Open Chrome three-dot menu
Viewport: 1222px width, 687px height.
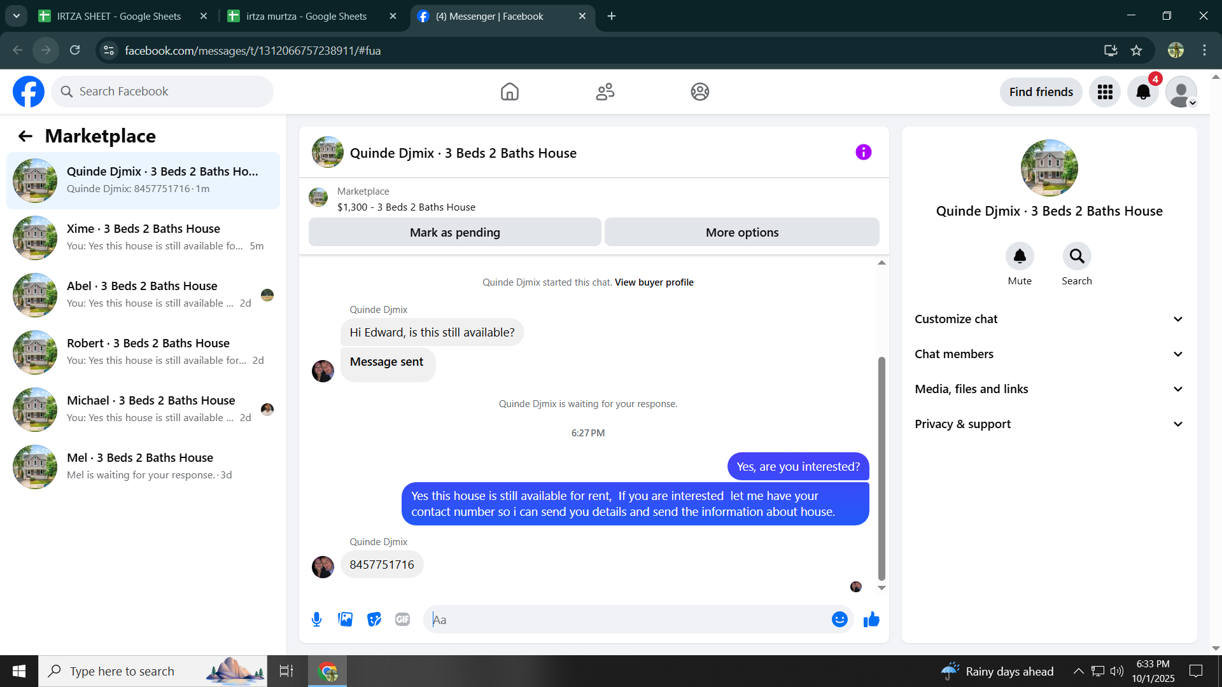pyautogui.click(x=1204, y=50)
